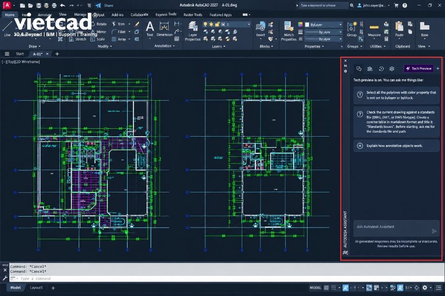Click the Save icon in quick access toolbar

(39, 5)
